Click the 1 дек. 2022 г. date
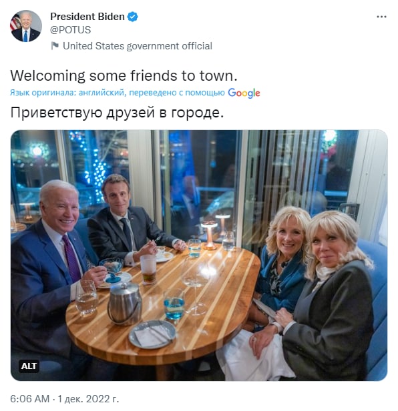Image resolution: width=398 pixels, height=411 pixels. 88,399
